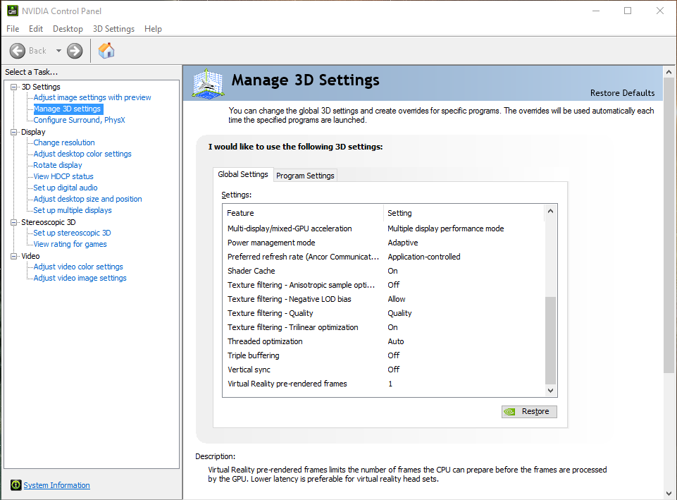Collapse the Video tree node
The height and width of the screenshot is (500, 677).
pyautogui.click(x=14, y=256)
